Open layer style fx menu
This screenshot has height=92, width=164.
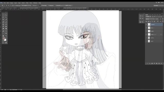pyautogui.click(x=150, y=63)
